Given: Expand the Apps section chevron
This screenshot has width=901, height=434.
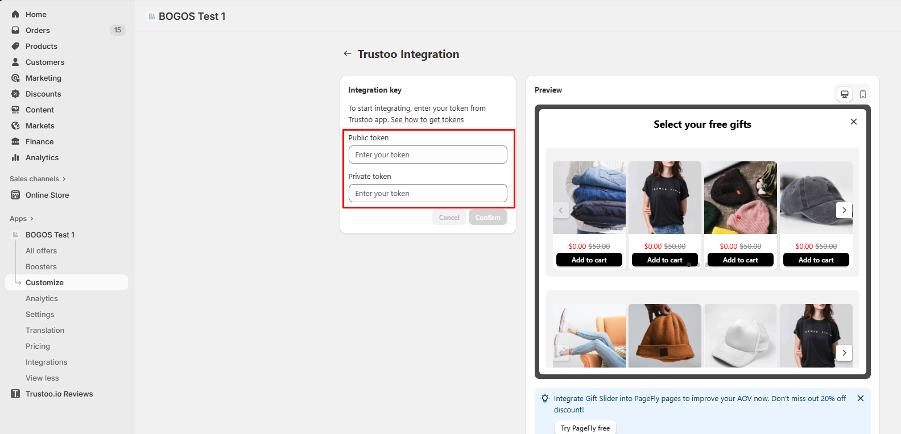Looking at the screenshot, I should (31, 219).
